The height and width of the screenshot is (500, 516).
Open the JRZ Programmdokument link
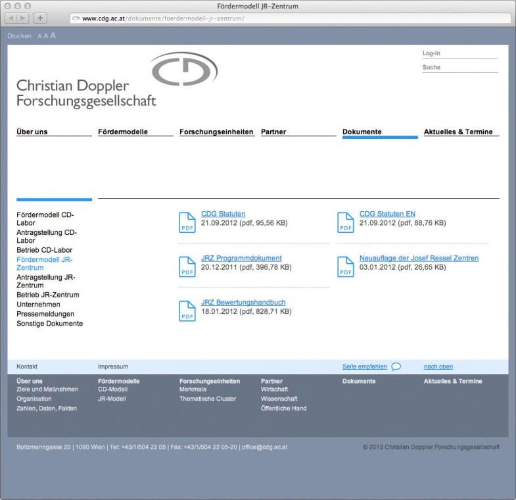(241, 258)
